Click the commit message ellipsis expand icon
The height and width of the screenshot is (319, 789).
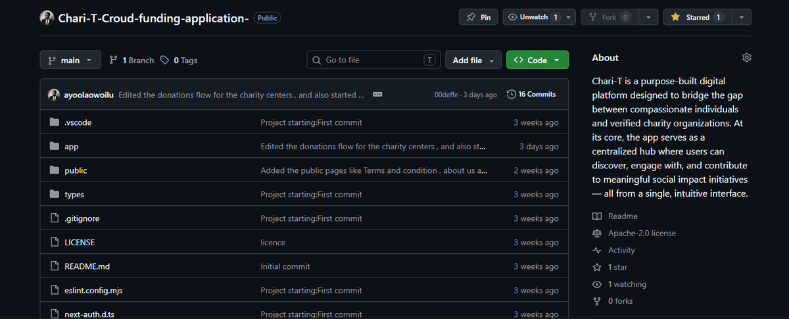377,95
